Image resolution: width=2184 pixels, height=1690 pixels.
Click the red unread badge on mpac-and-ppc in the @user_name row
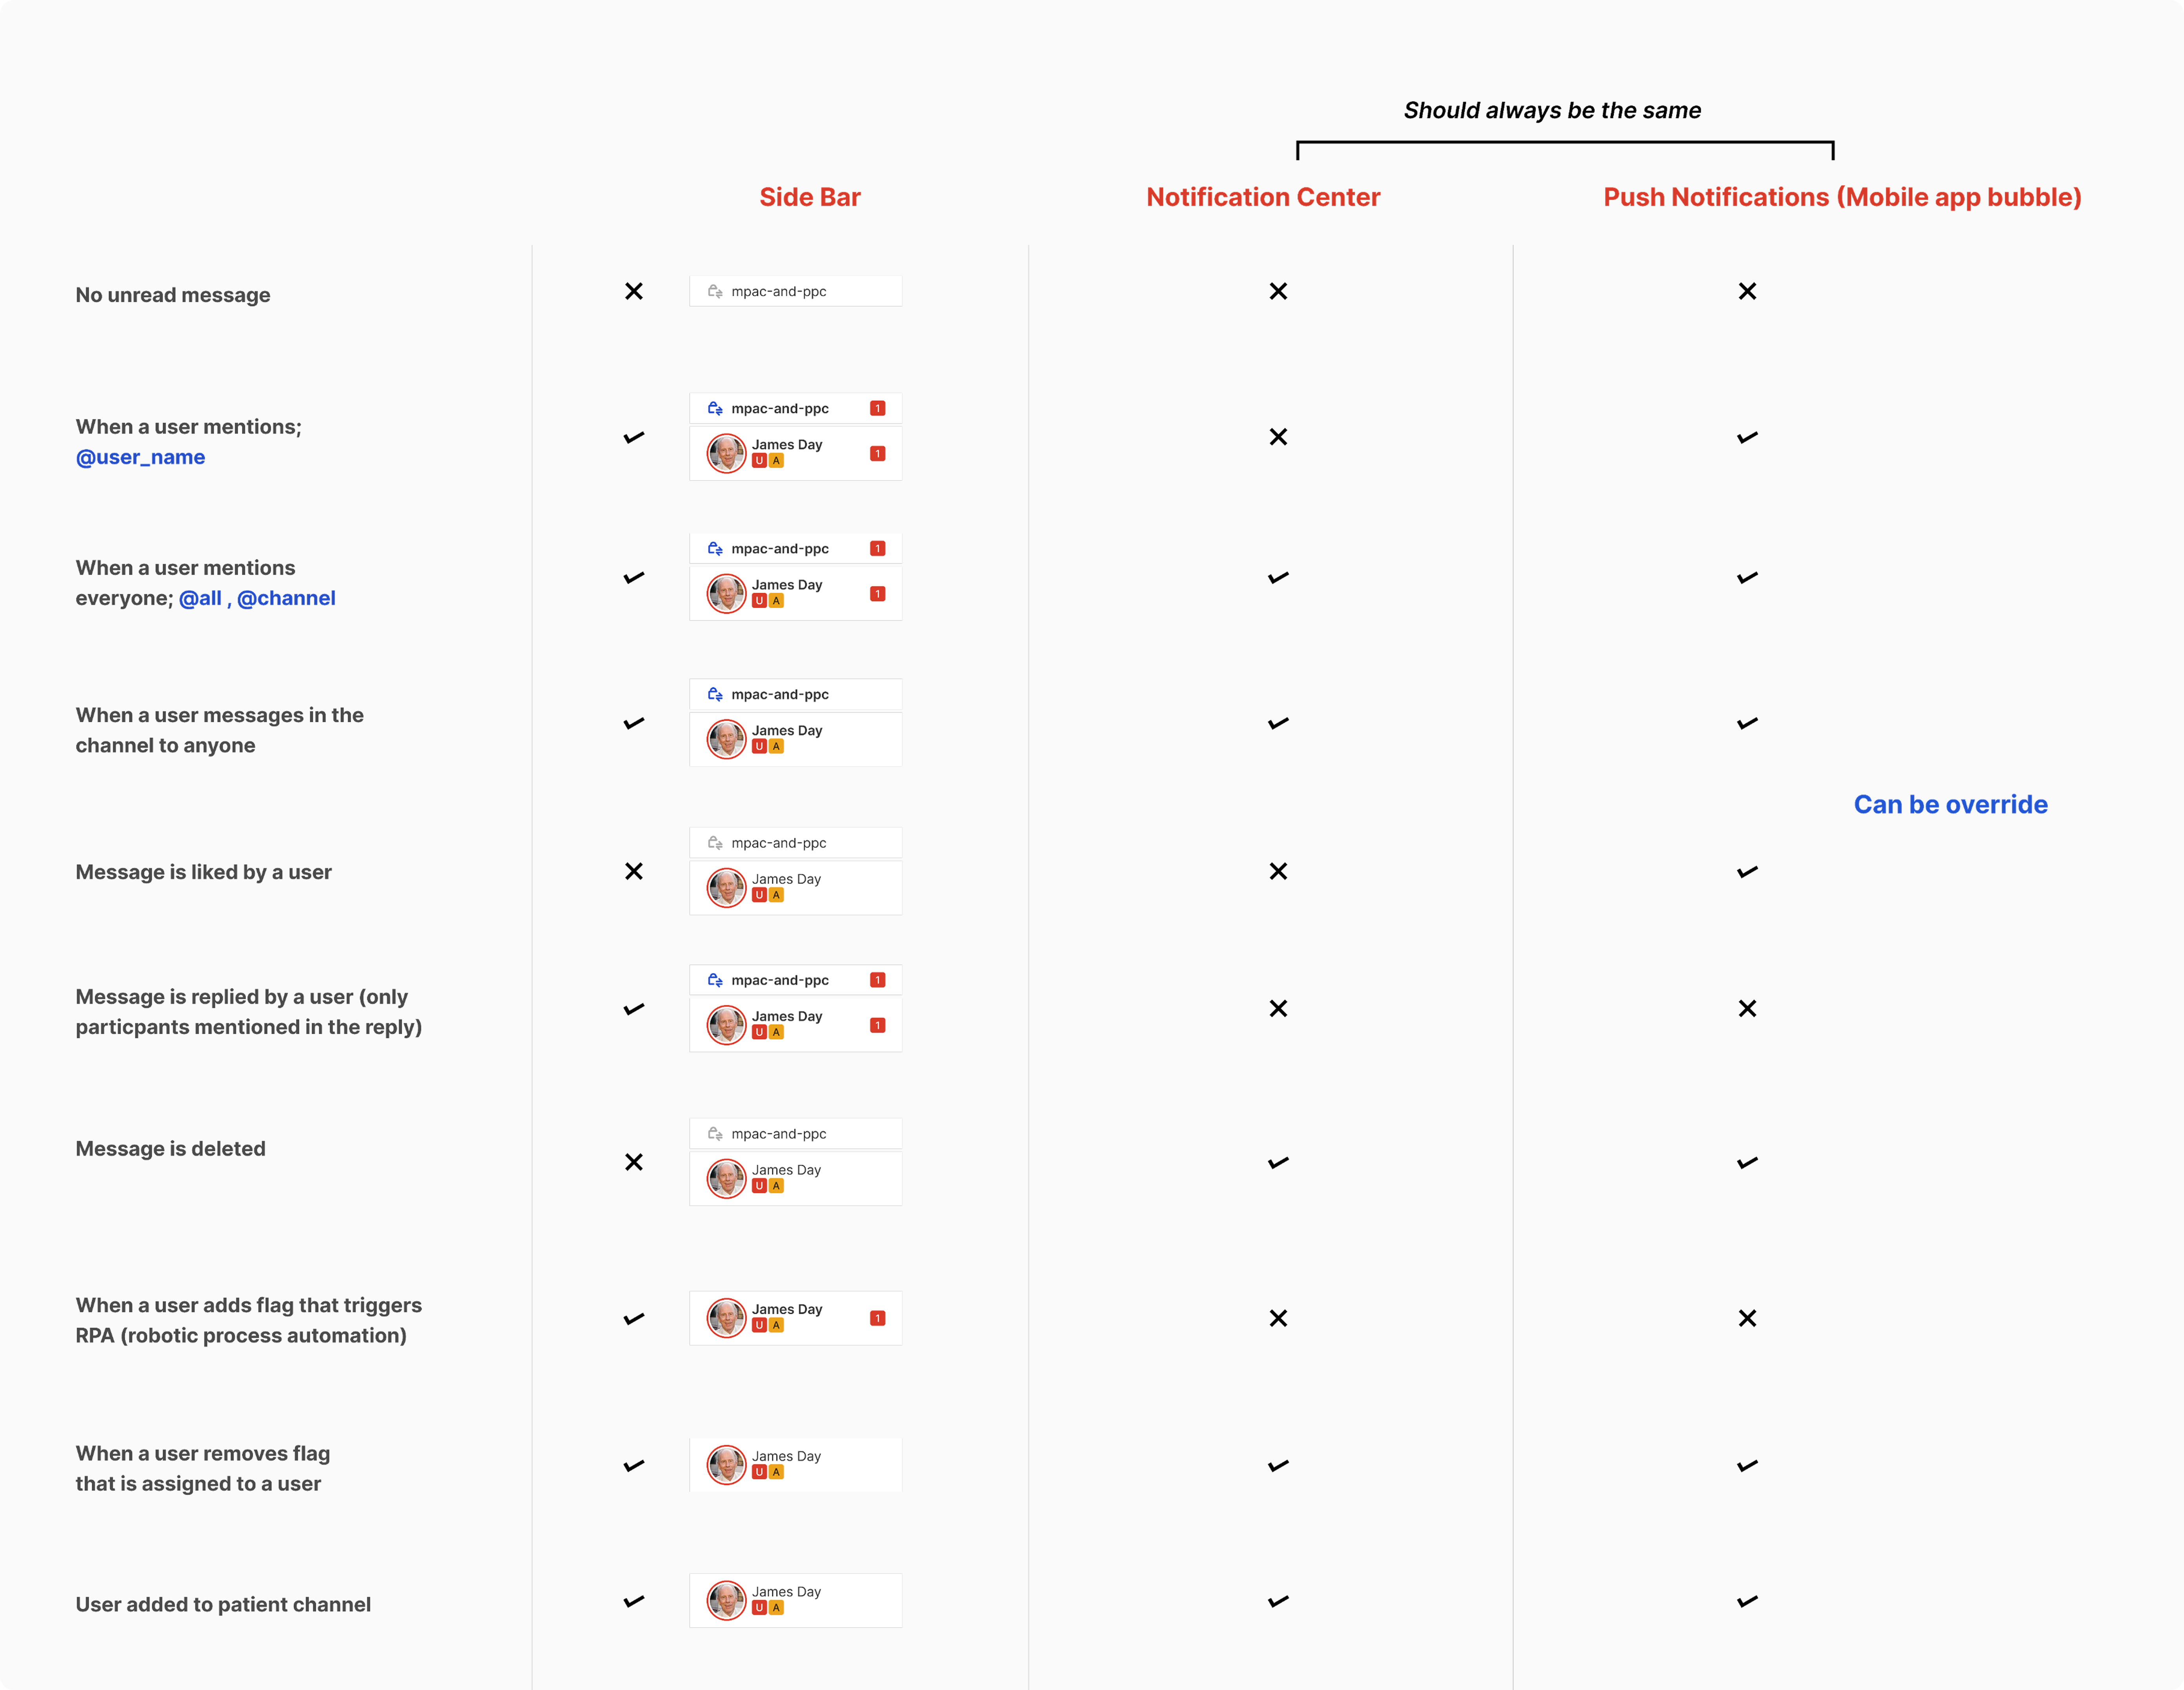[x=877, y=408]
